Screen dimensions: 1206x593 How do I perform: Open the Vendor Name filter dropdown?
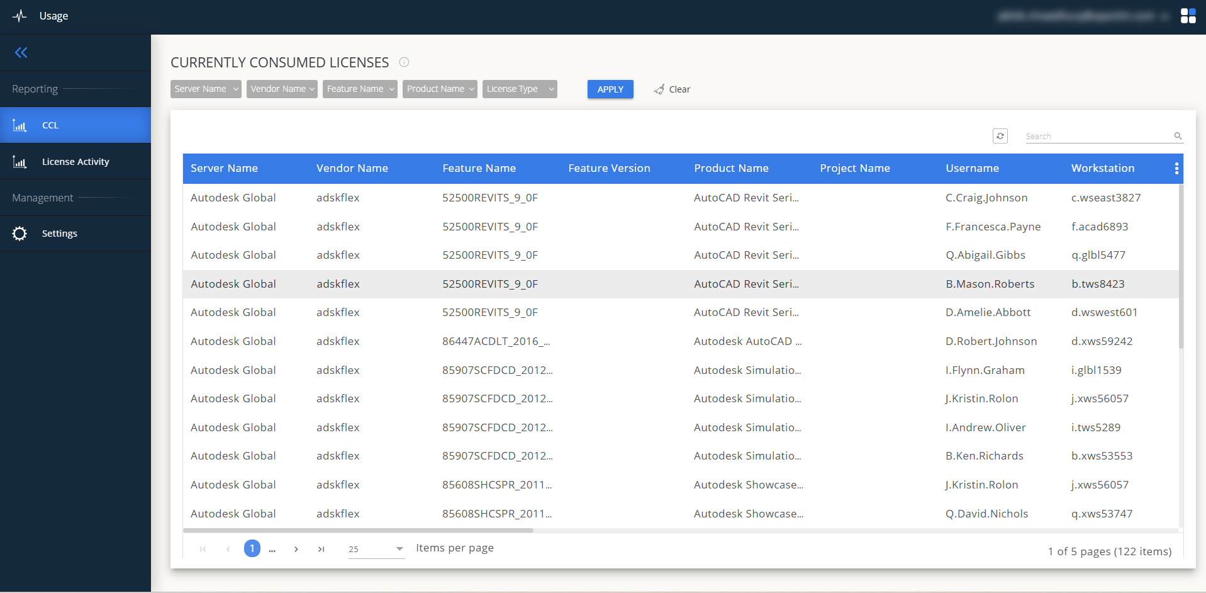[x=282, y=89]
